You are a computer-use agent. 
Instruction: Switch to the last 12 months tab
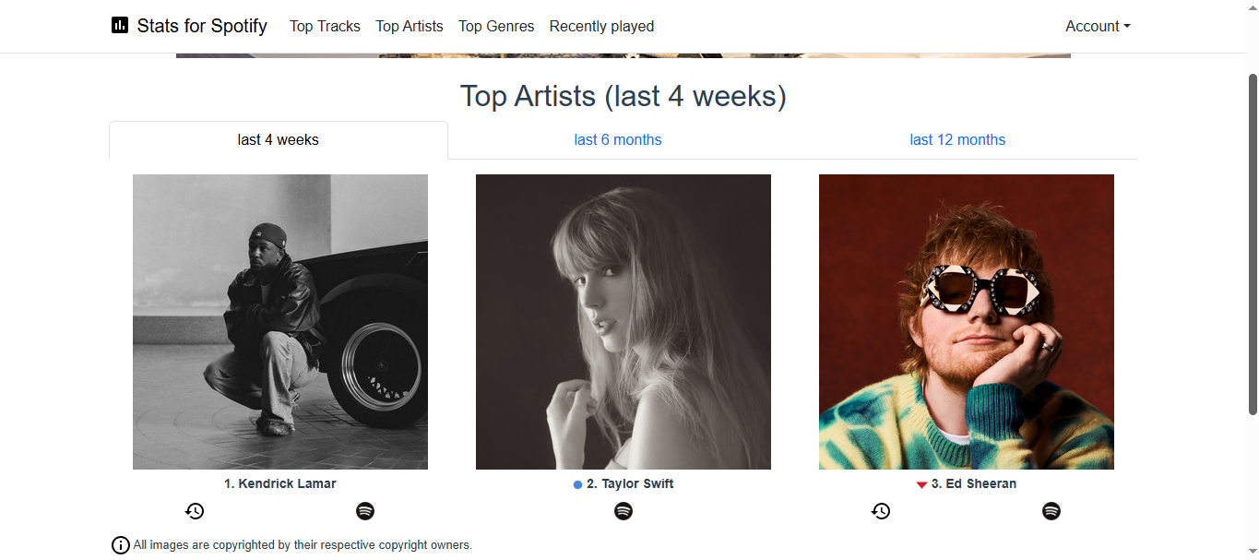[x=957, y=139]
